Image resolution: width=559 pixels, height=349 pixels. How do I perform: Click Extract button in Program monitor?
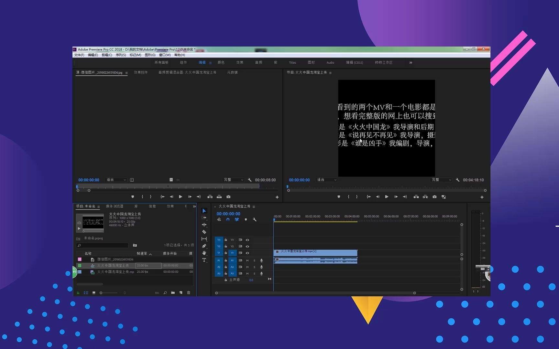[x=425, y=197]
